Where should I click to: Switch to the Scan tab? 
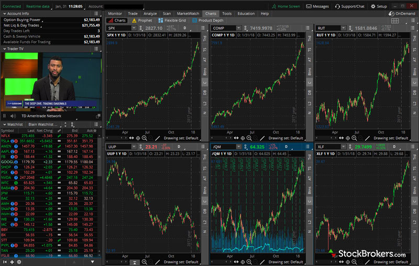click(x=167, y=14)
